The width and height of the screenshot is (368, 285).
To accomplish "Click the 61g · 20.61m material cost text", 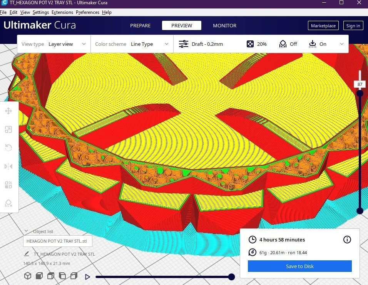I will 283,252.
